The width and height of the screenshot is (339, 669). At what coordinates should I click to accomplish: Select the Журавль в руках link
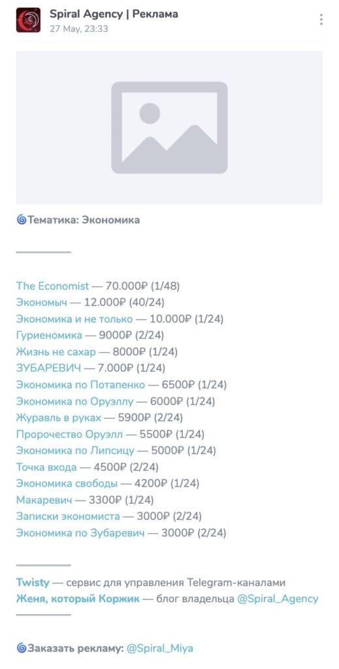tap(59, 417)
